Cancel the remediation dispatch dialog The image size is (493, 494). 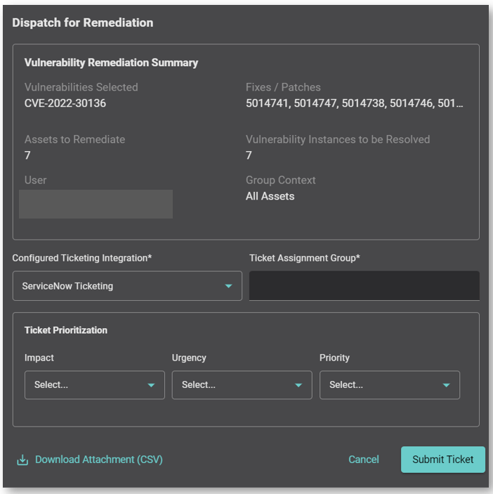coord(363,460)
